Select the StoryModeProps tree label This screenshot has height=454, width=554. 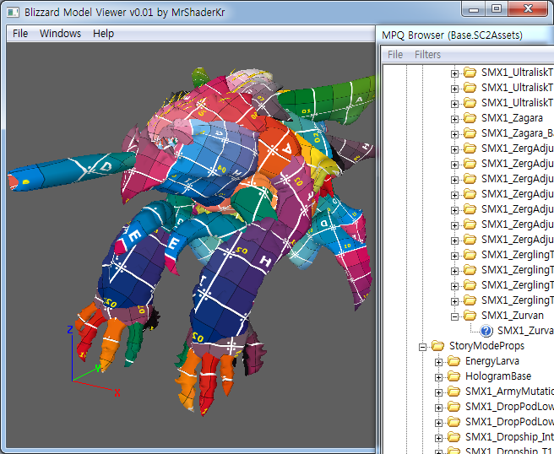point(486,346)
